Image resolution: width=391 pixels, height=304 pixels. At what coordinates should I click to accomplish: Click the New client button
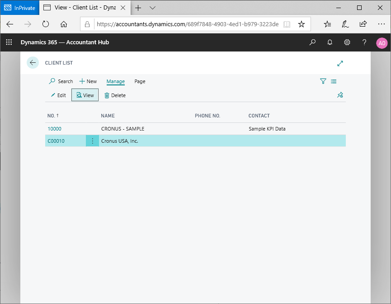pyautogui.click(x=88, y=81)
